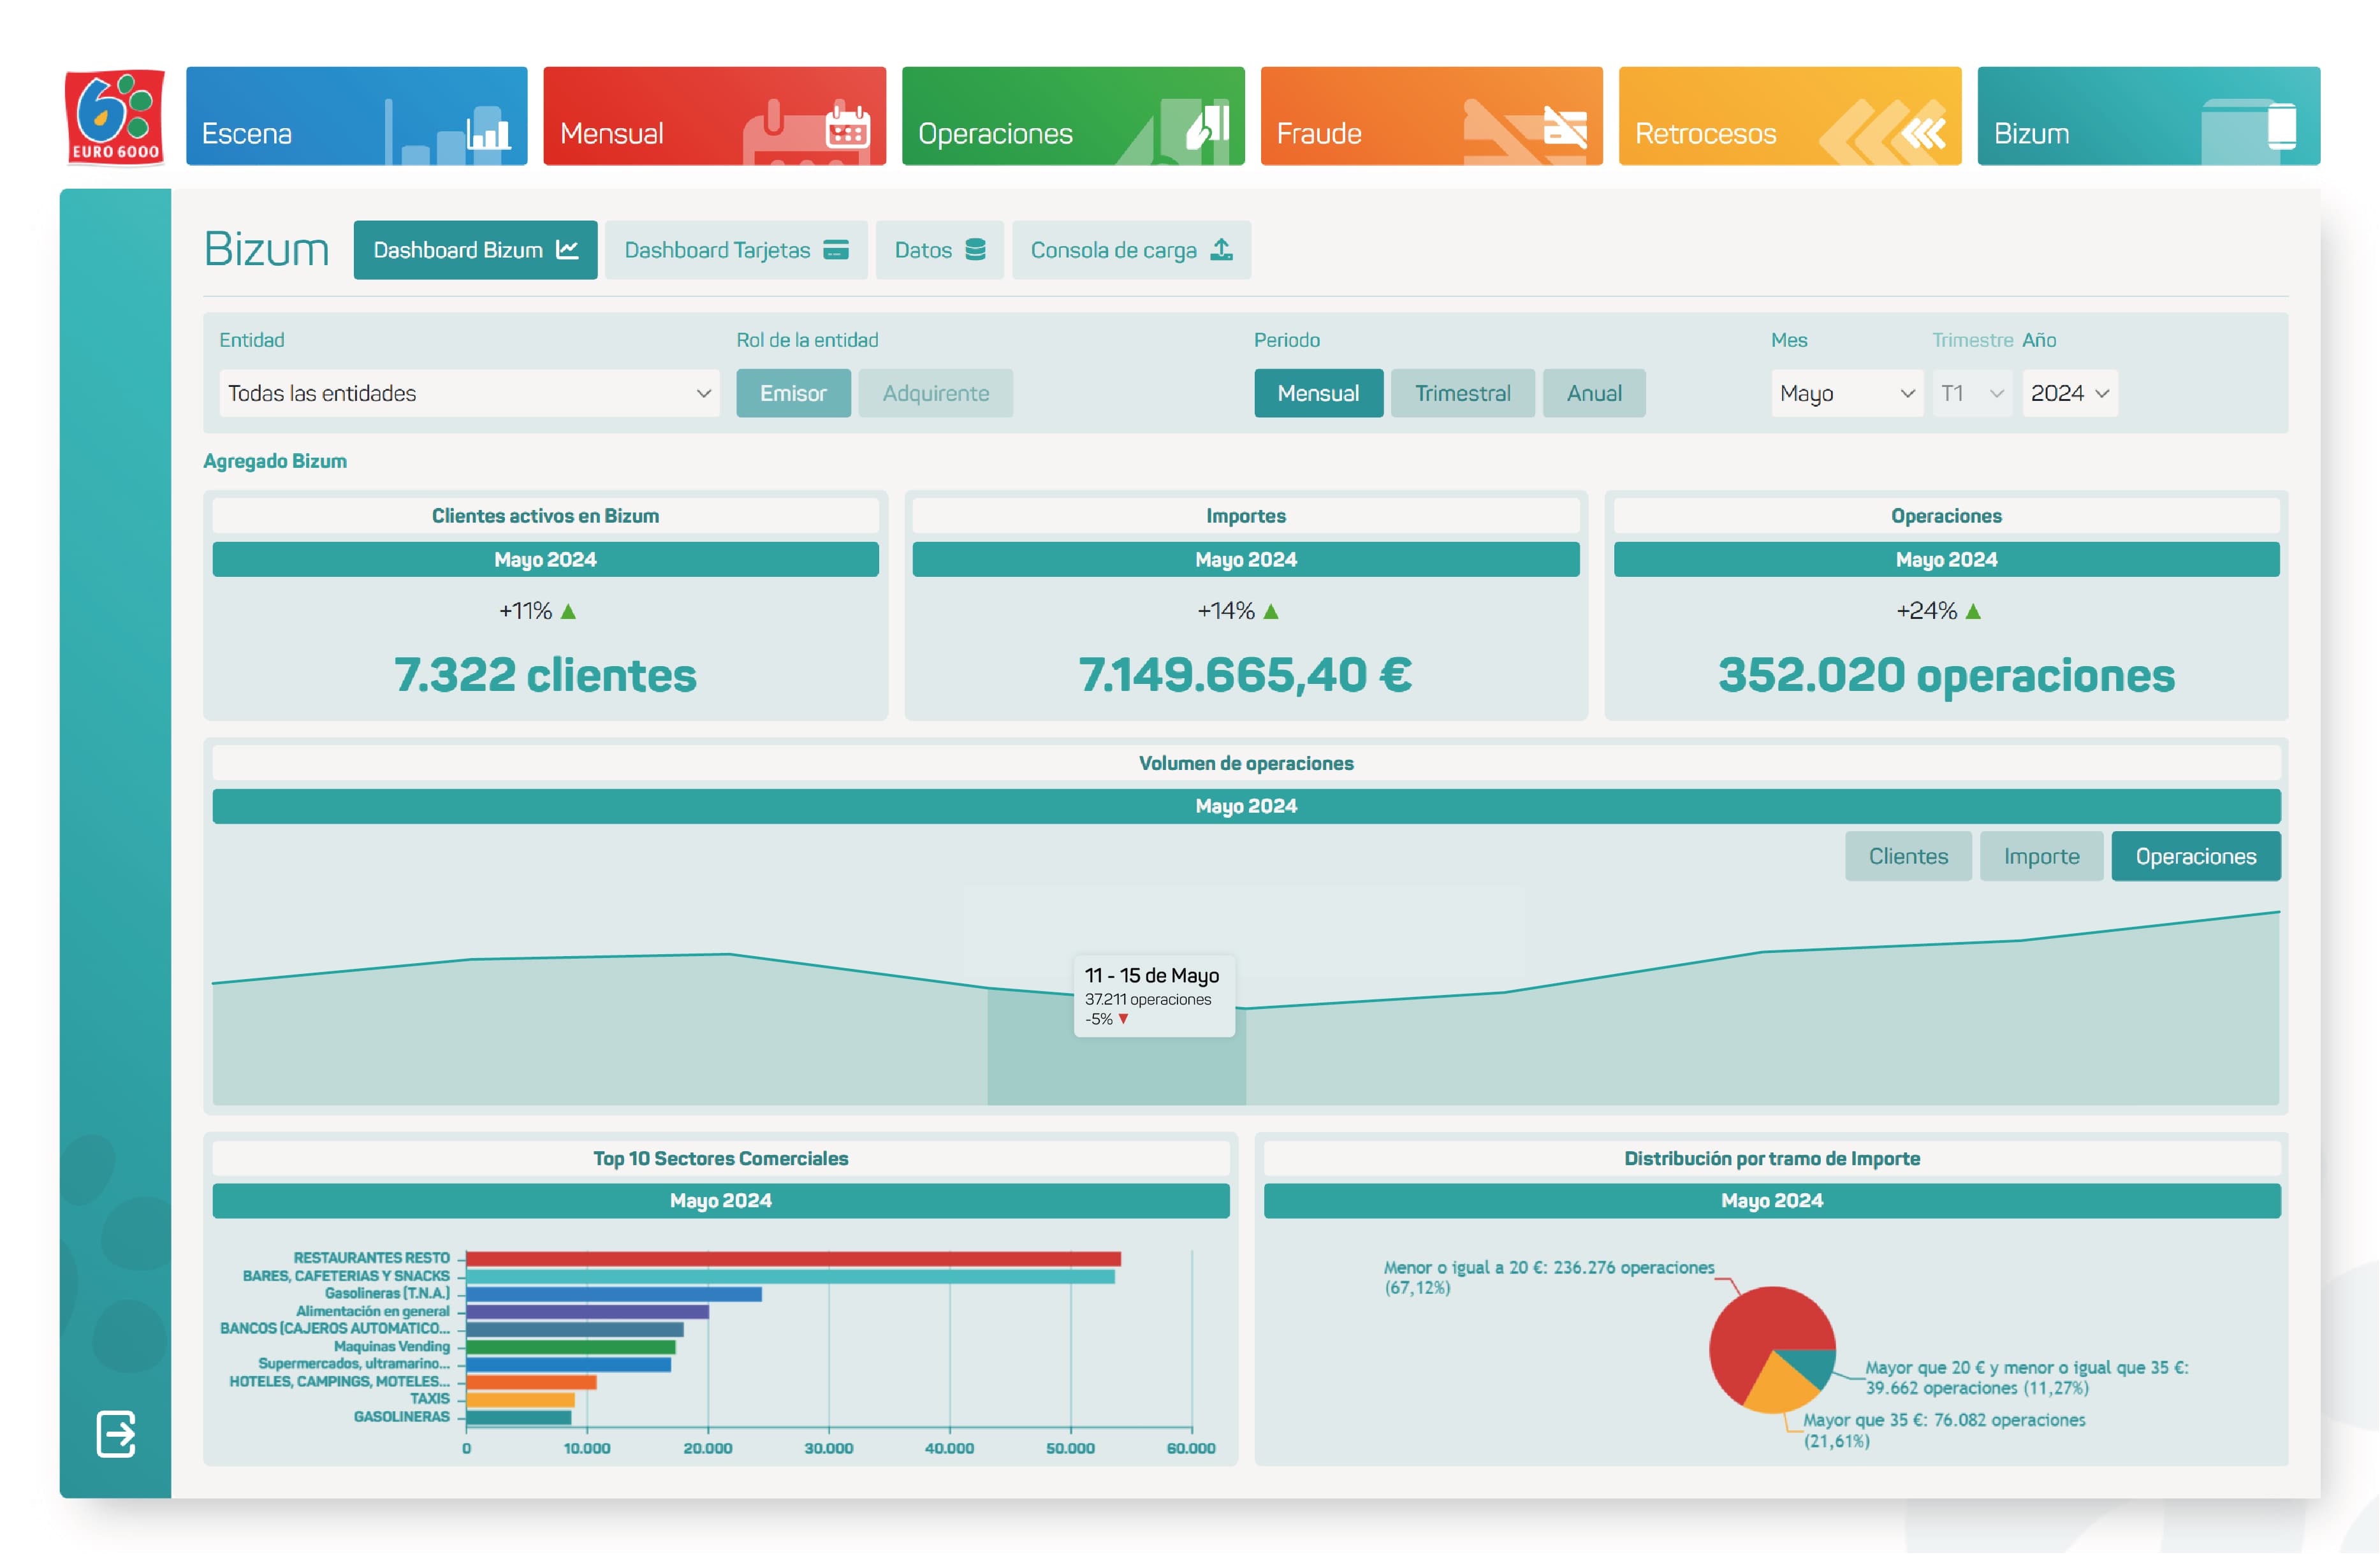The height and width of the screenshot is (1554, 2380).
Task: Switch period to Trimestral
Action: coord(1463,393)
